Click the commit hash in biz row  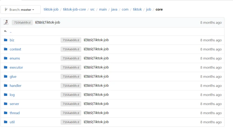click(x=71, y=40)
